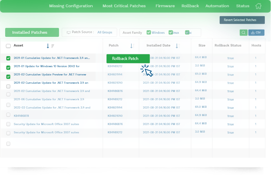Open the Patch Source All Groups dropdown
This screenshot has width=271, height=175.
pos(104,32)
